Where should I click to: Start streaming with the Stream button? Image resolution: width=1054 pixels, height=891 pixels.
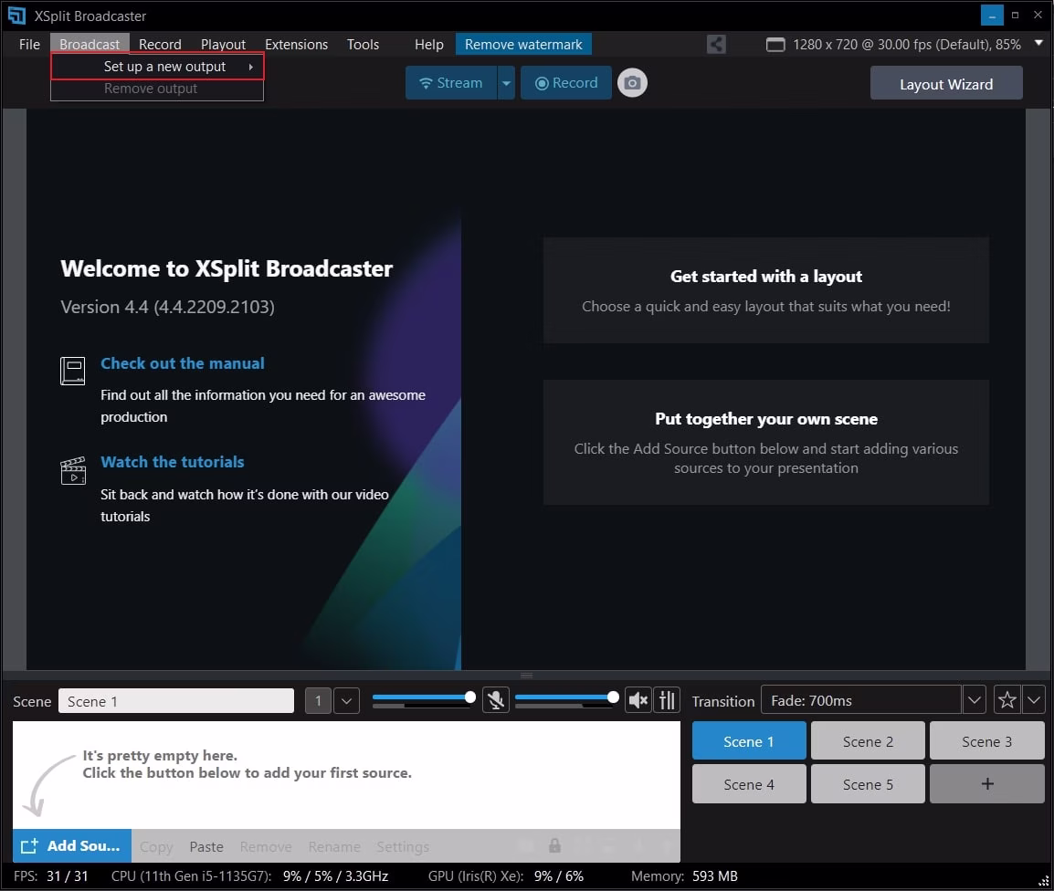(x=451, y=83)
